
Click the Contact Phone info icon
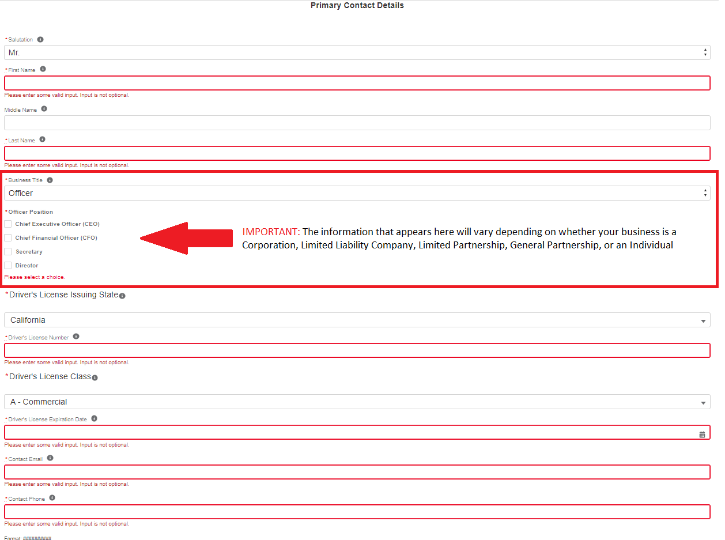pos(52,498)
